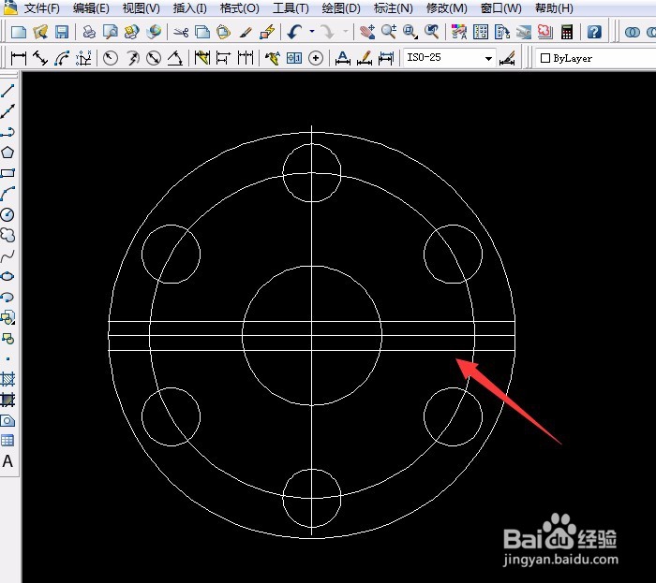
Task: Cut selection with scissors icon
Action: [x=181, y=32]
